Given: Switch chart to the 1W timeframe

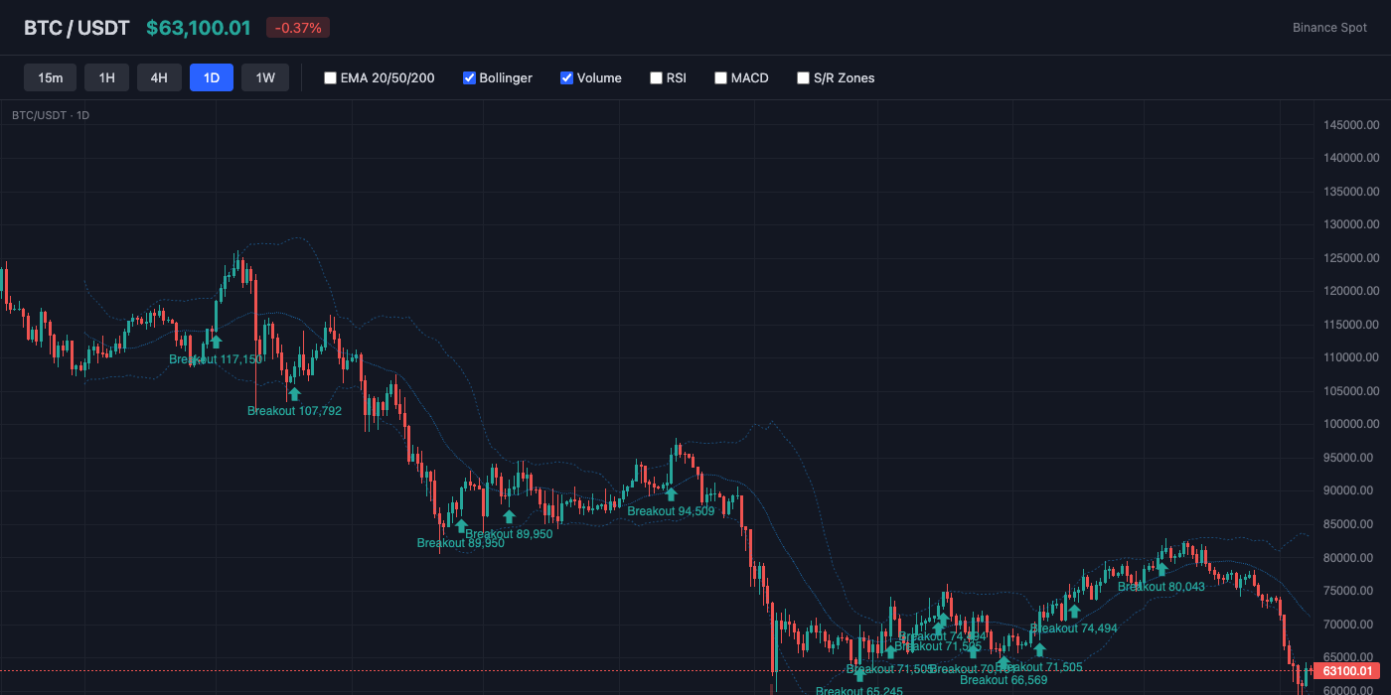Looking at the screenshot, I should coord(265,77).
